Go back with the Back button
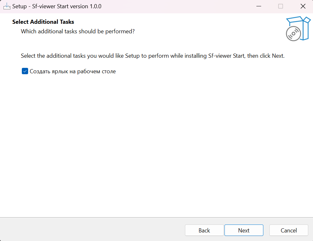Viewport: 313px width, 241px height. 204,231
